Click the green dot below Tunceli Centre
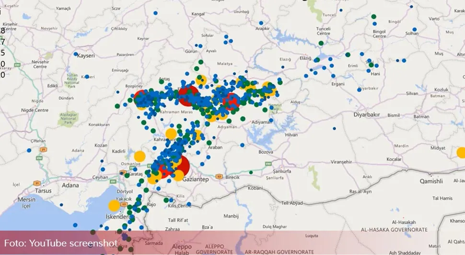The width and height of the screenshot is (465, 255). click(x=321, y=44)
